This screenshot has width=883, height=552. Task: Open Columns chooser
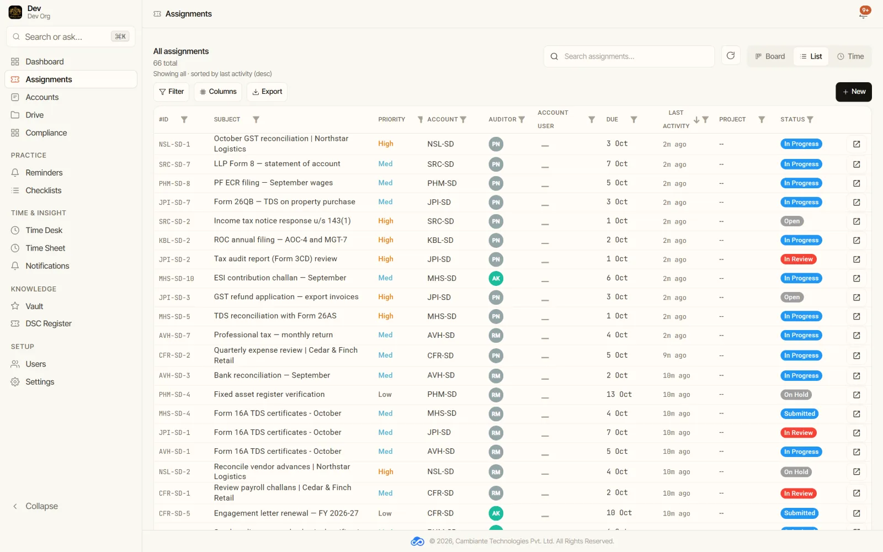(x=218, y=92)
